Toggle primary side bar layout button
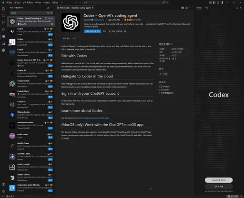The width and height of the screenshot is (244, 198). 214,2
